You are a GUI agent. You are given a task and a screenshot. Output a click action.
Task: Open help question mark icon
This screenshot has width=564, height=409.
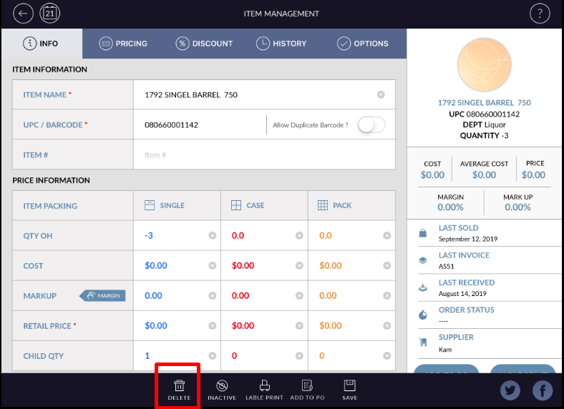pyautogui.click(x=540, y=14)
